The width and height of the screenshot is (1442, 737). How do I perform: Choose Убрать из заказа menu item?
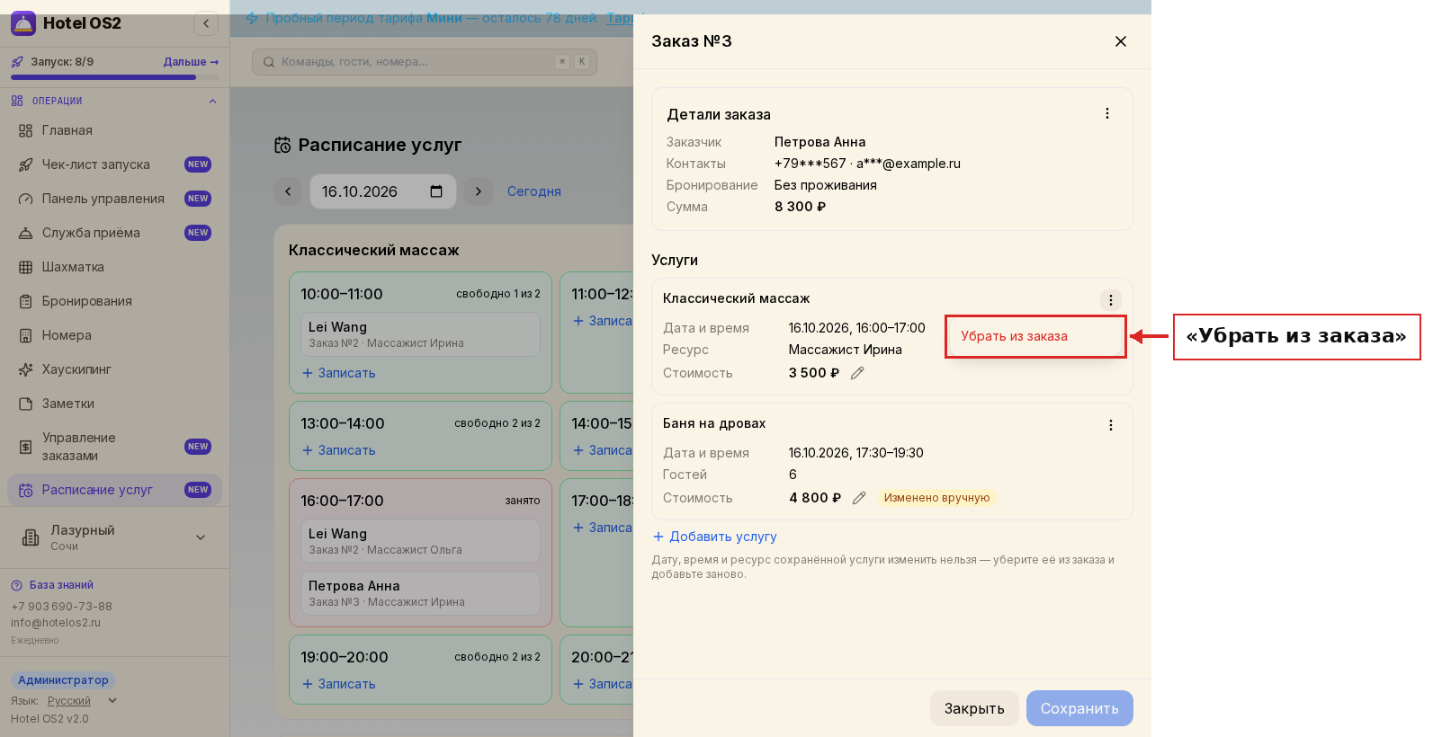click(1035, 336)
